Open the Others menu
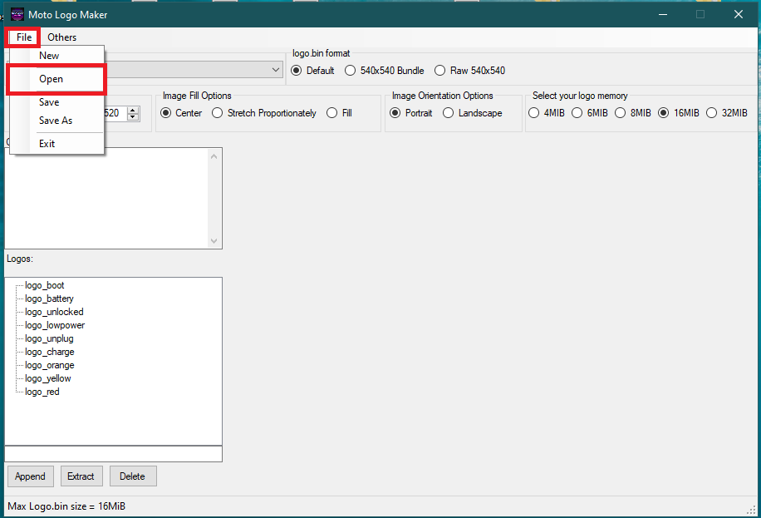Screen dimensions: 761x518 tap(61, 37)
